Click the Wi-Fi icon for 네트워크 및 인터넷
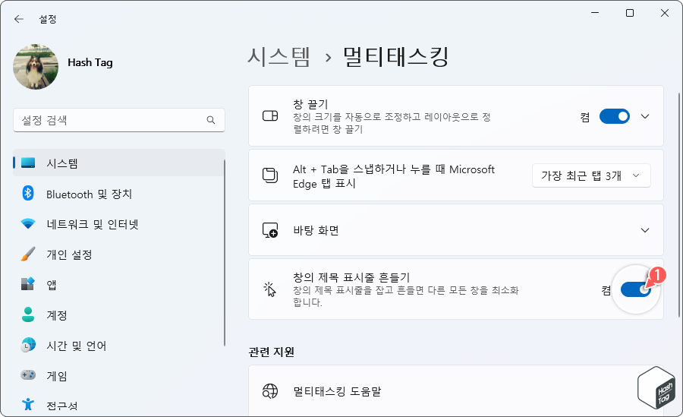The image size is (683, 417). click(28, 224)
